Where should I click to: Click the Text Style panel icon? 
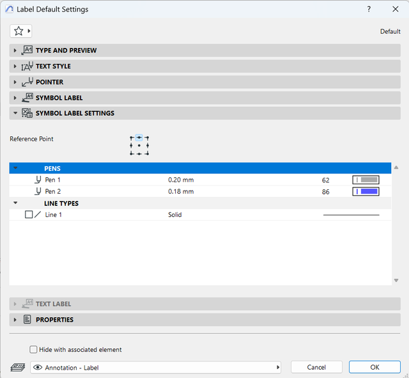(x=27, y=66)
